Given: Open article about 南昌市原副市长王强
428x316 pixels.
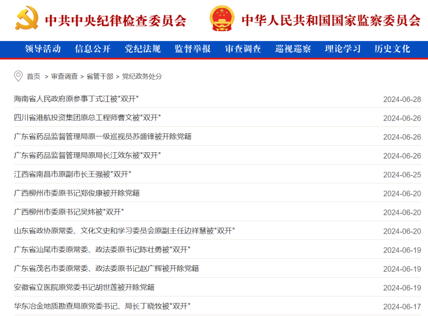Looking at the screenshot, I should [73, 174].
